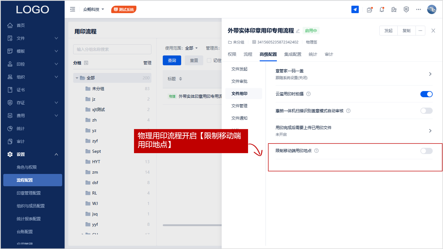Viewport: 443px width, 249px height.
Task: Click the task checklist icon in header
Action: pos(369,10)
